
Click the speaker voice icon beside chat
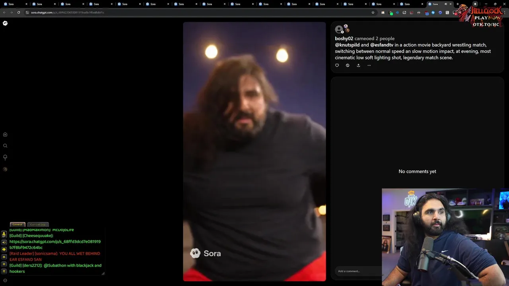(x=4, y=242)
